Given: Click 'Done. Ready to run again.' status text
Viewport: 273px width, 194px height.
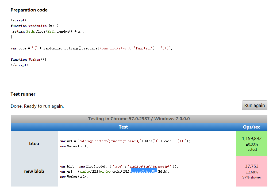Looking at the screenshot, I should tap(37, 106).
